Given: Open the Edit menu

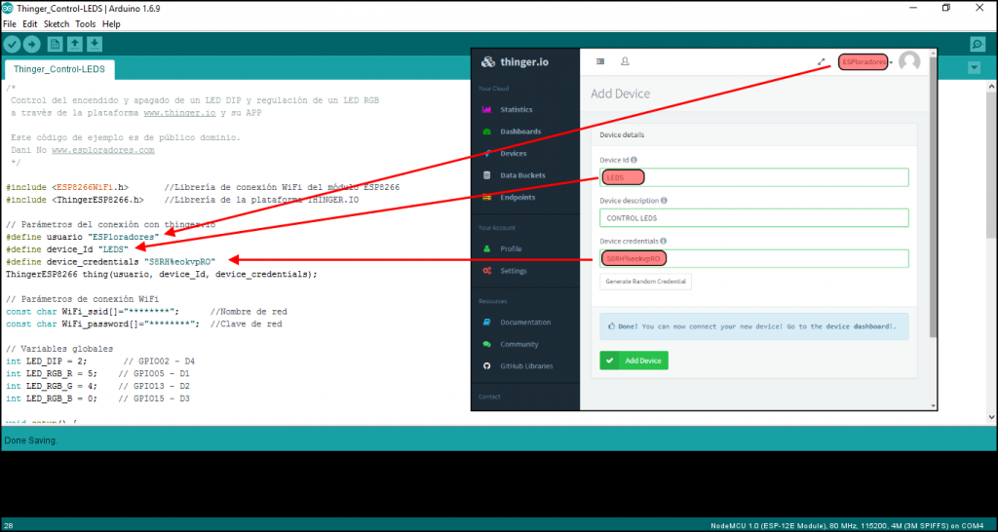Looking at the screenshot, I should pyautogui.click(x=30, y=24).
